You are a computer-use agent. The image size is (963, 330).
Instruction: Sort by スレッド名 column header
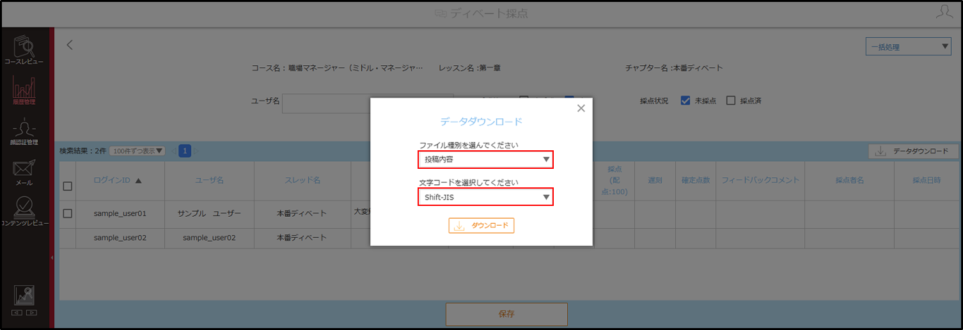302,181
